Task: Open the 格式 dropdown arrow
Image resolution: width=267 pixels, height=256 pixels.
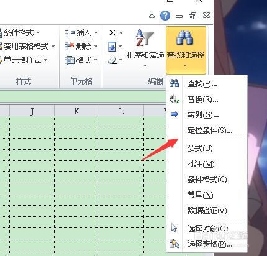Action: tap(96, 60)
